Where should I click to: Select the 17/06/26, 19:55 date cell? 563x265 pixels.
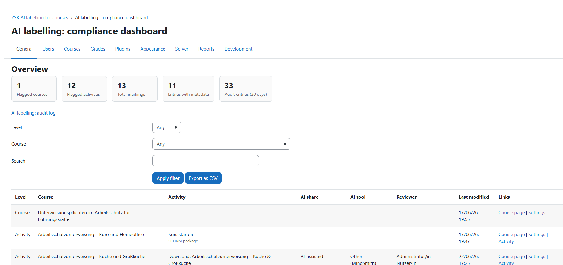click(x=469, y=216)
